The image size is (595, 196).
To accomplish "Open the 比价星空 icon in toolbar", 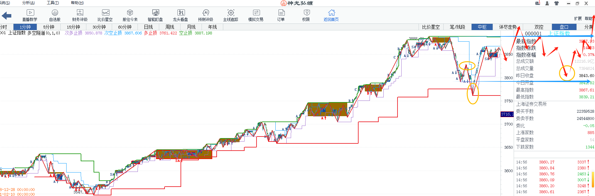I will pos(105,15).
